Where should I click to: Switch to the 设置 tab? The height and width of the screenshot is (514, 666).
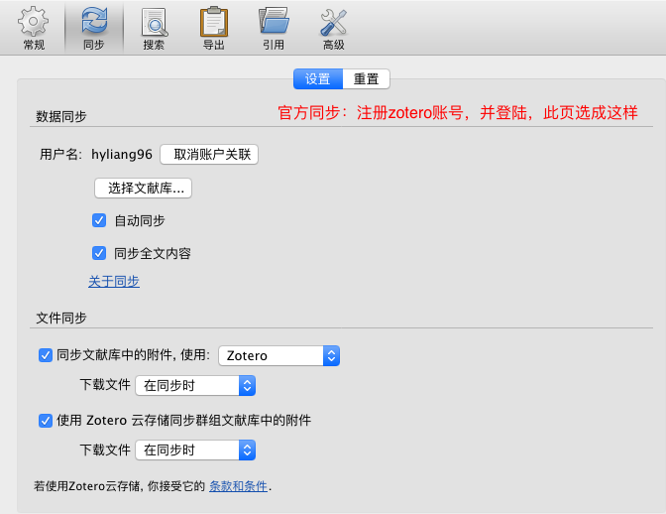317,79
